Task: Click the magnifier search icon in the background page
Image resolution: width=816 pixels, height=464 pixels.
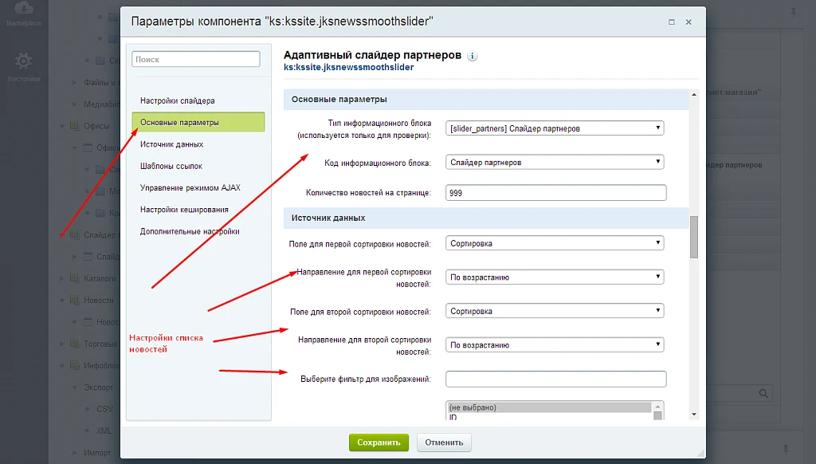Action: click(x=763, y=394)
